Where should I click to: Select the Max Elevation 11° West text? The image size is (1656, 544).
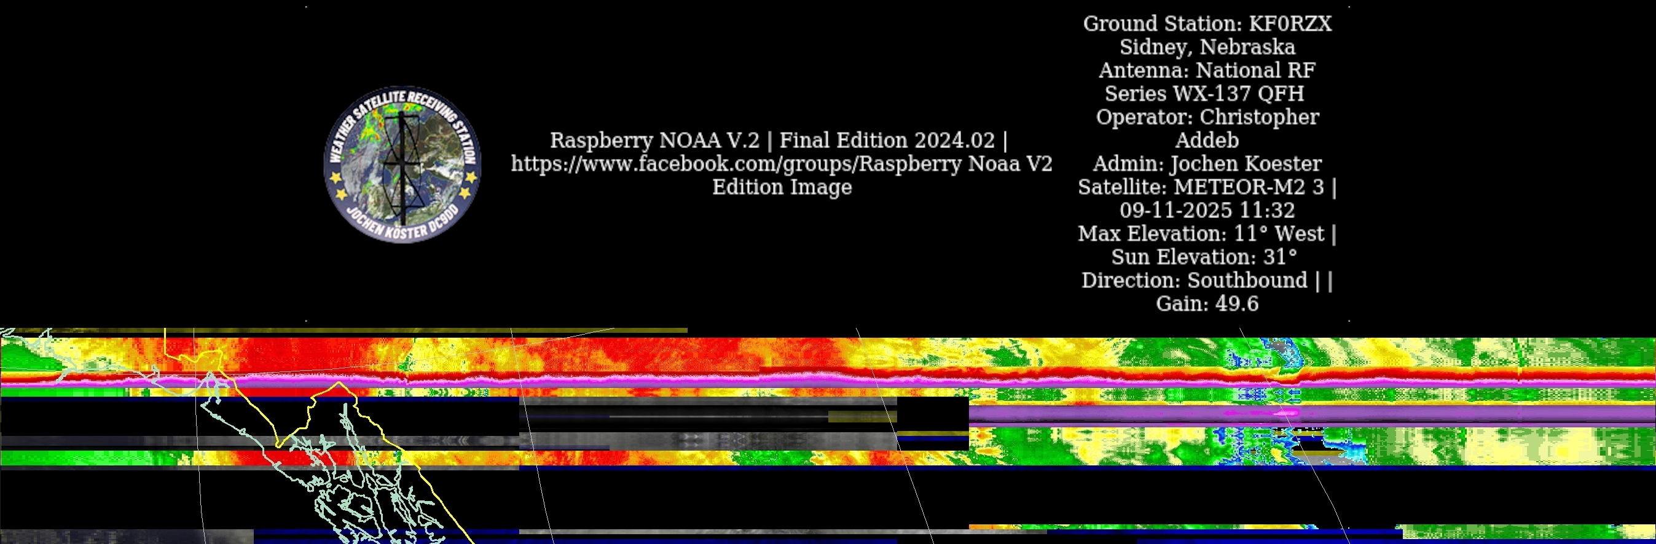[1200, 234]
